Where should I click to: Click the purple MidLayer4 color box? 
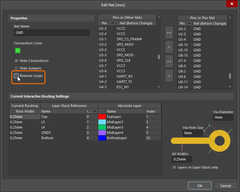point(102,133)
